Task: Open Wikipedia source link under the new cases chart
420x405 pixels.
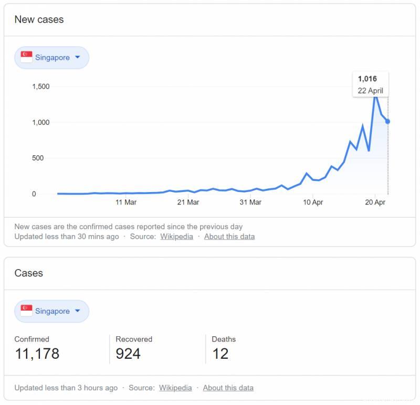Action: pyautogui.click(x=176, y=236)
